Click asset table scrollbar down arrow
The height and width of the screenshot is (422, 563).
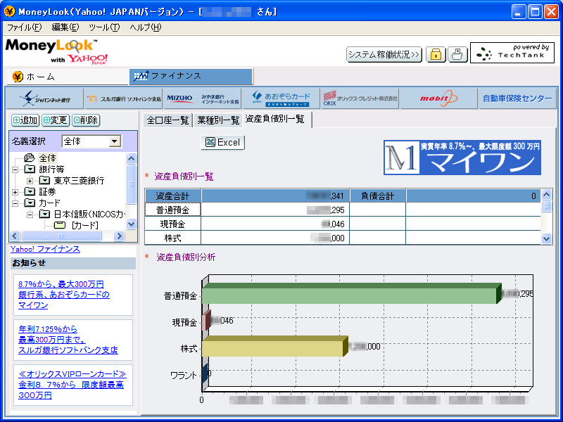[546, 238]
